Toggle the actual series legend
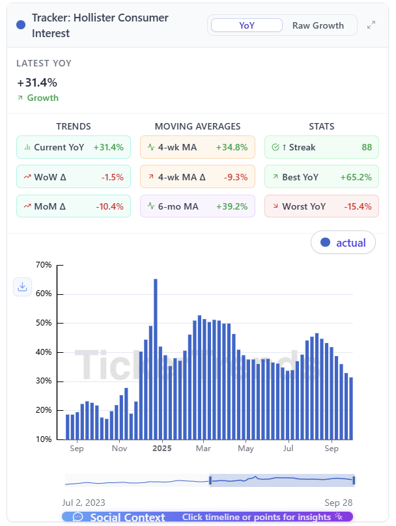Screen dimensions: 396x526 (343, 243)
